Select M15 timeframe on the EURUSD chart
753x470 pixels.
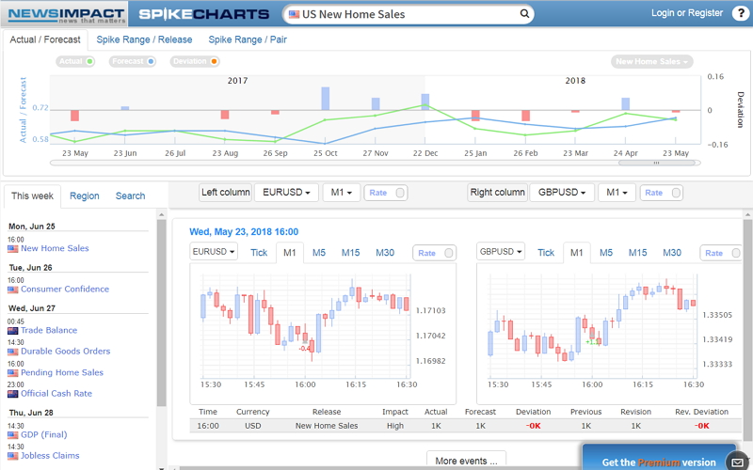tap(350, 253)
